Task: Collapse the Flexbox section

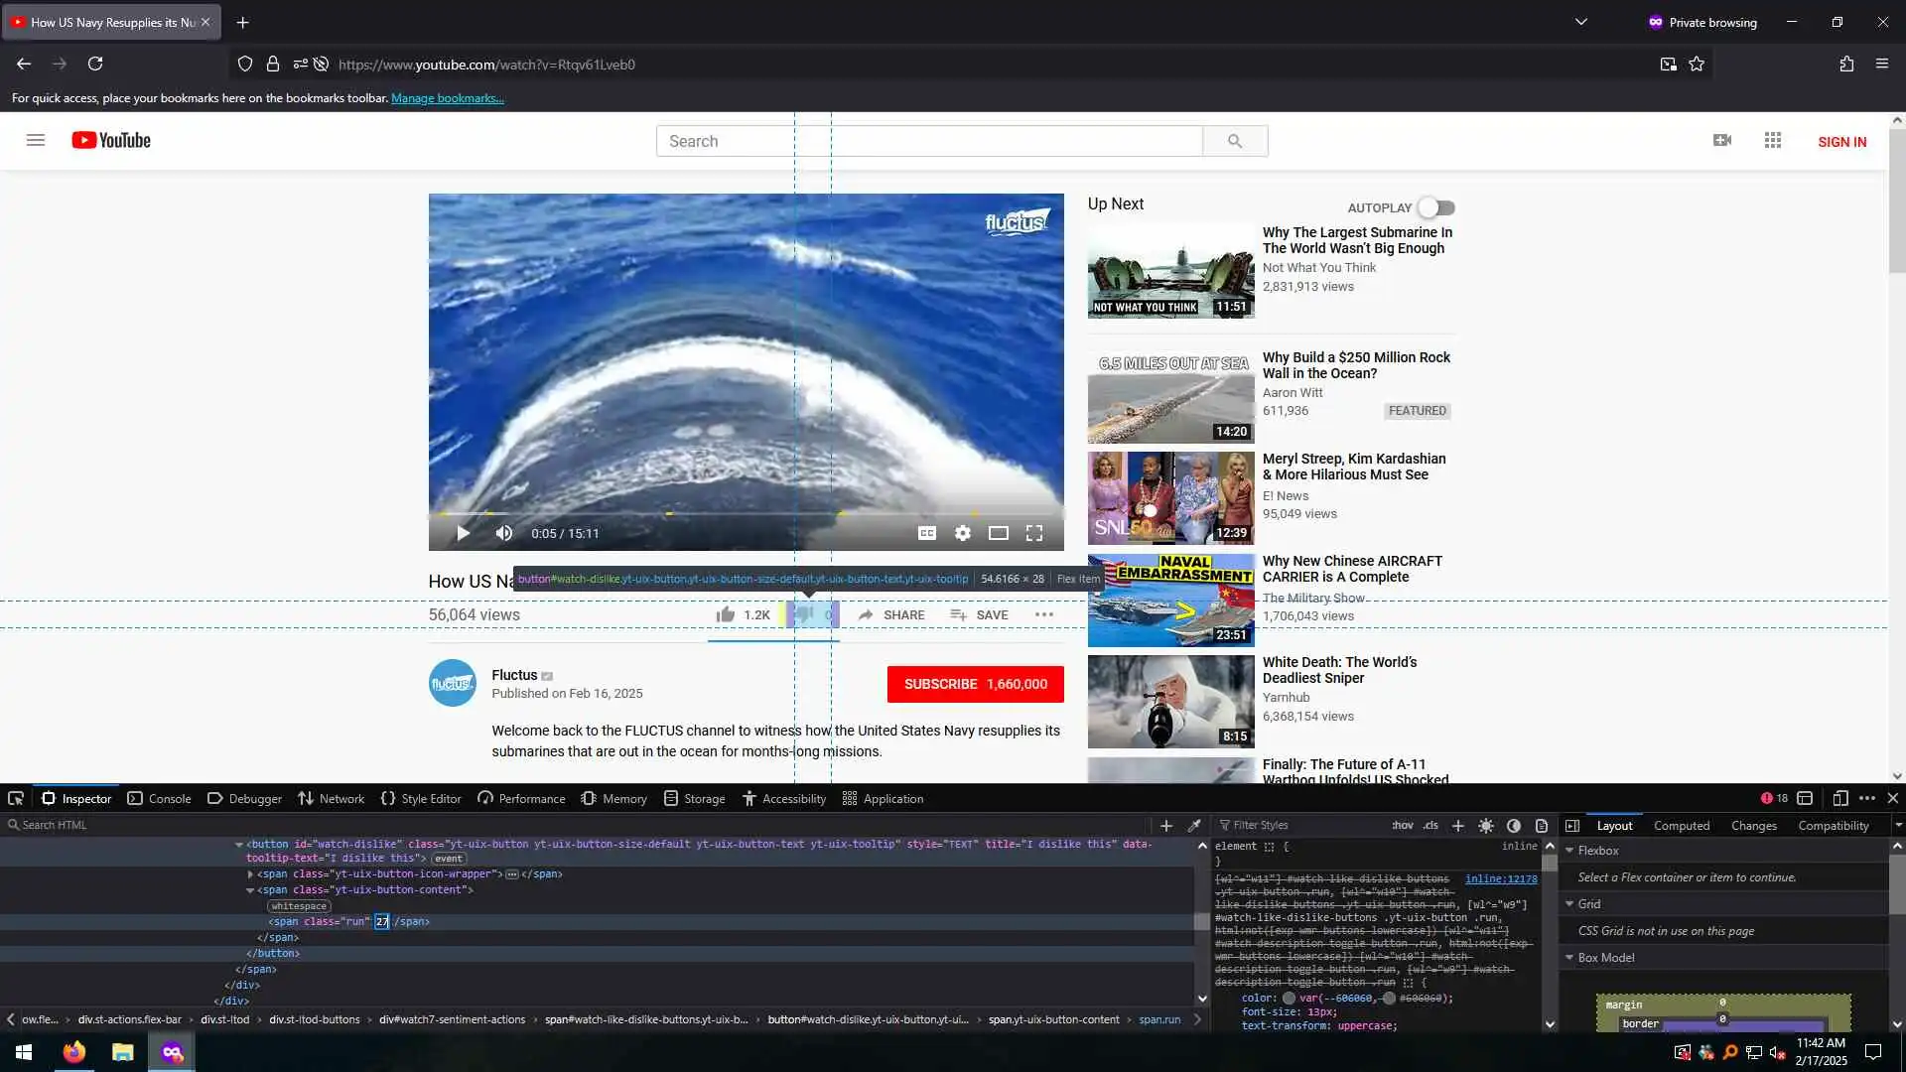Action: 1569,851
